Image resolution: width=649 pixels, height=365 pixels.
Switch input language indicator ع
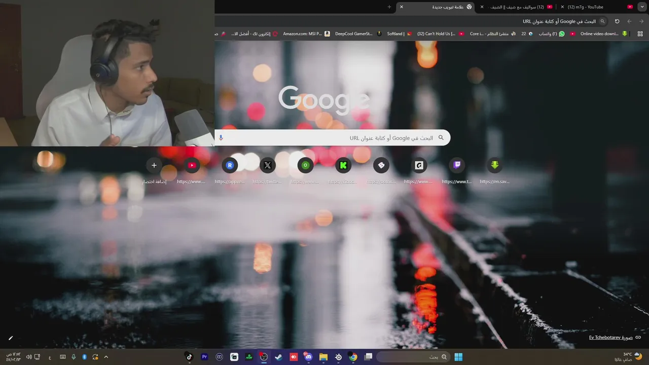[x=50, y=357]
